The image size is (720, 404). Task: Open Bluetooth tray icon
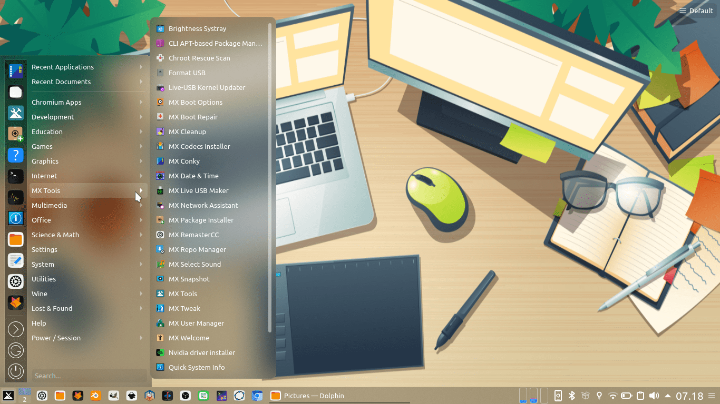click(572, 396)
